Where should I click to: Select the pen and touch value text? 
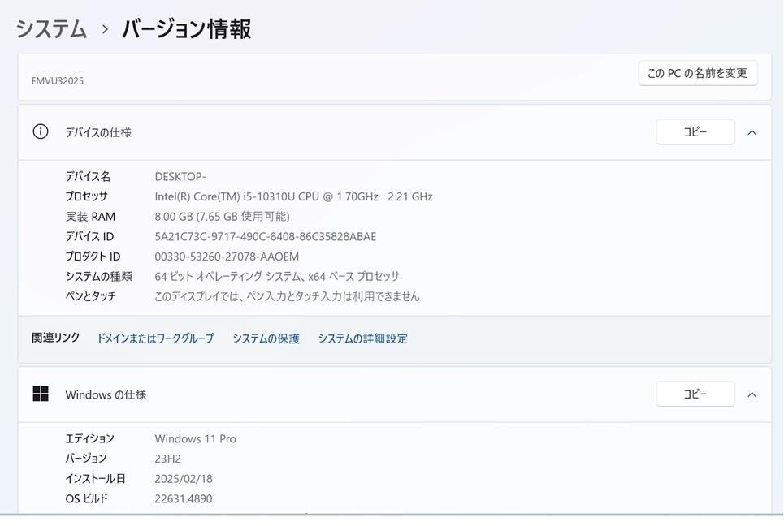point(287,296)
